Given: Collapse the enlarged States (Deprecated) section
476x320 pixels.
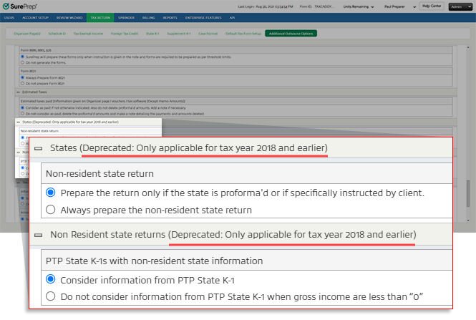Looking at the screenshot, I should tap(38, 148).
